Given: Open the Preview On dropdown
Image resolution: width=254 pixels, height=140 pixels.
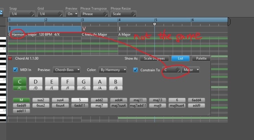Looking at the screenshot, I should [x=72, y=14].
